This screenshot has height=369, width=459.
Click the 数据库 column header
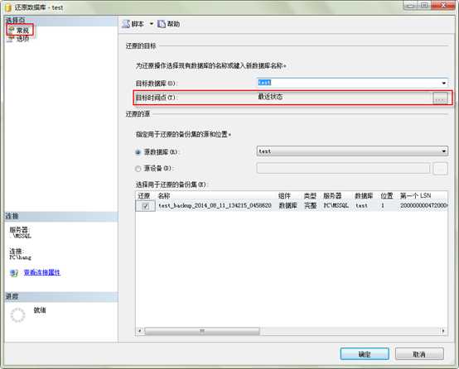click(364, 195)
